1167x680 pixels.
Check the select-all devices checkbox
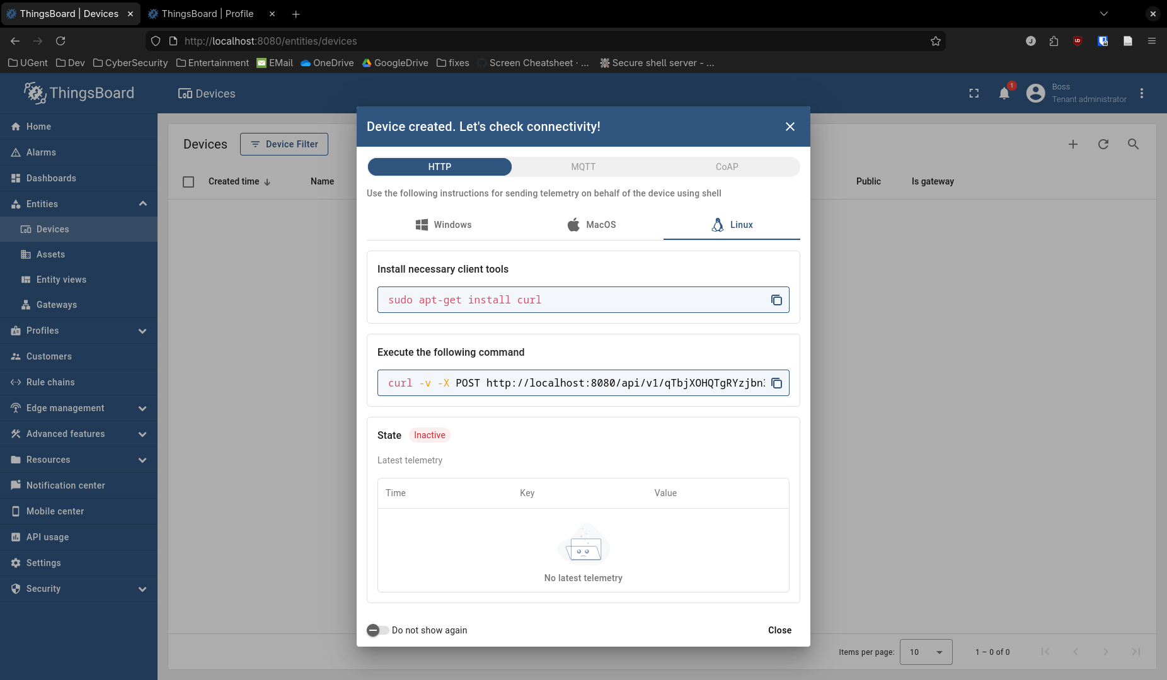coord(188,182)
